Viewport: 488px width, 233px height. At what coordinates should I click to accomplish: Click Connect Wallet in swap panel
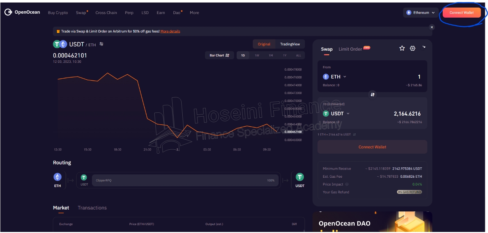coord(372,147)
